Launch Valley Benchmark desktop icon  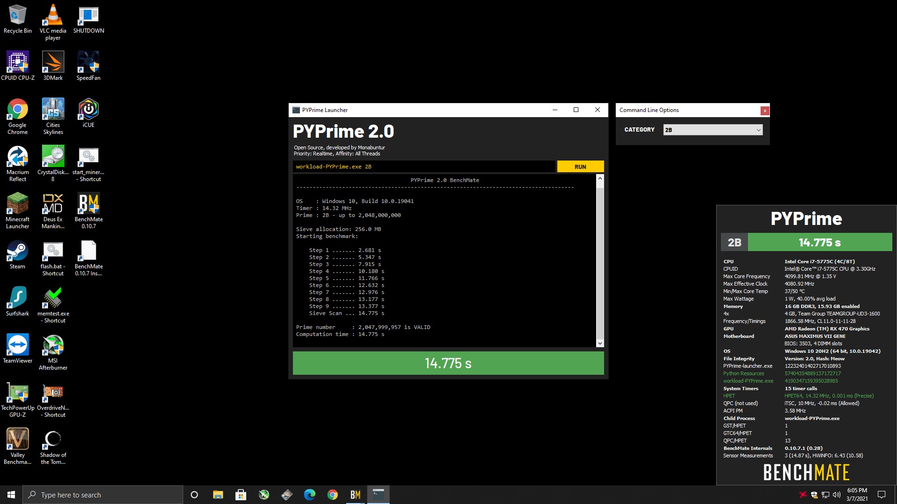click(18, 447)
